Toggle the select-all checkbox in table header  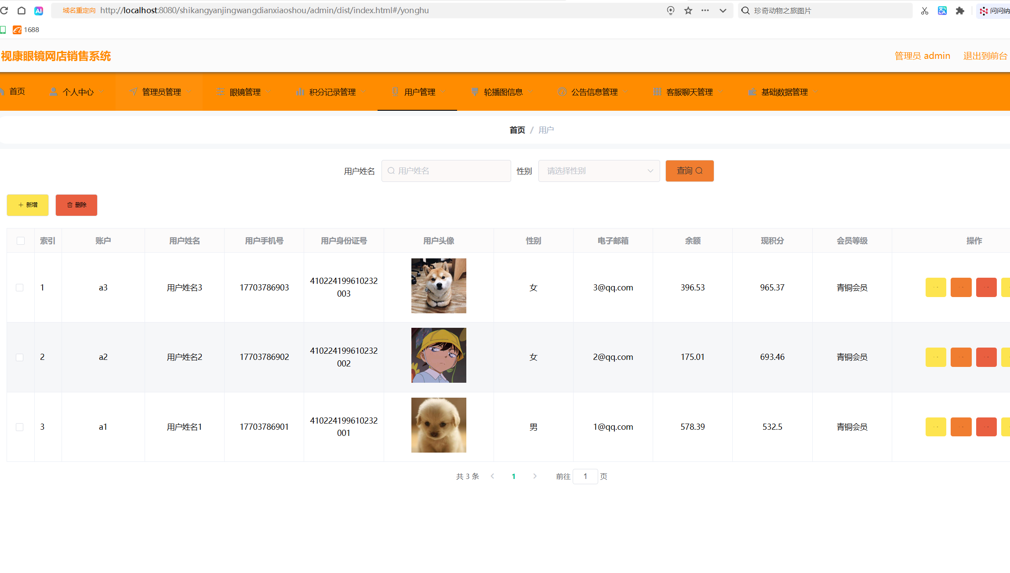click(x=21, y=240)
